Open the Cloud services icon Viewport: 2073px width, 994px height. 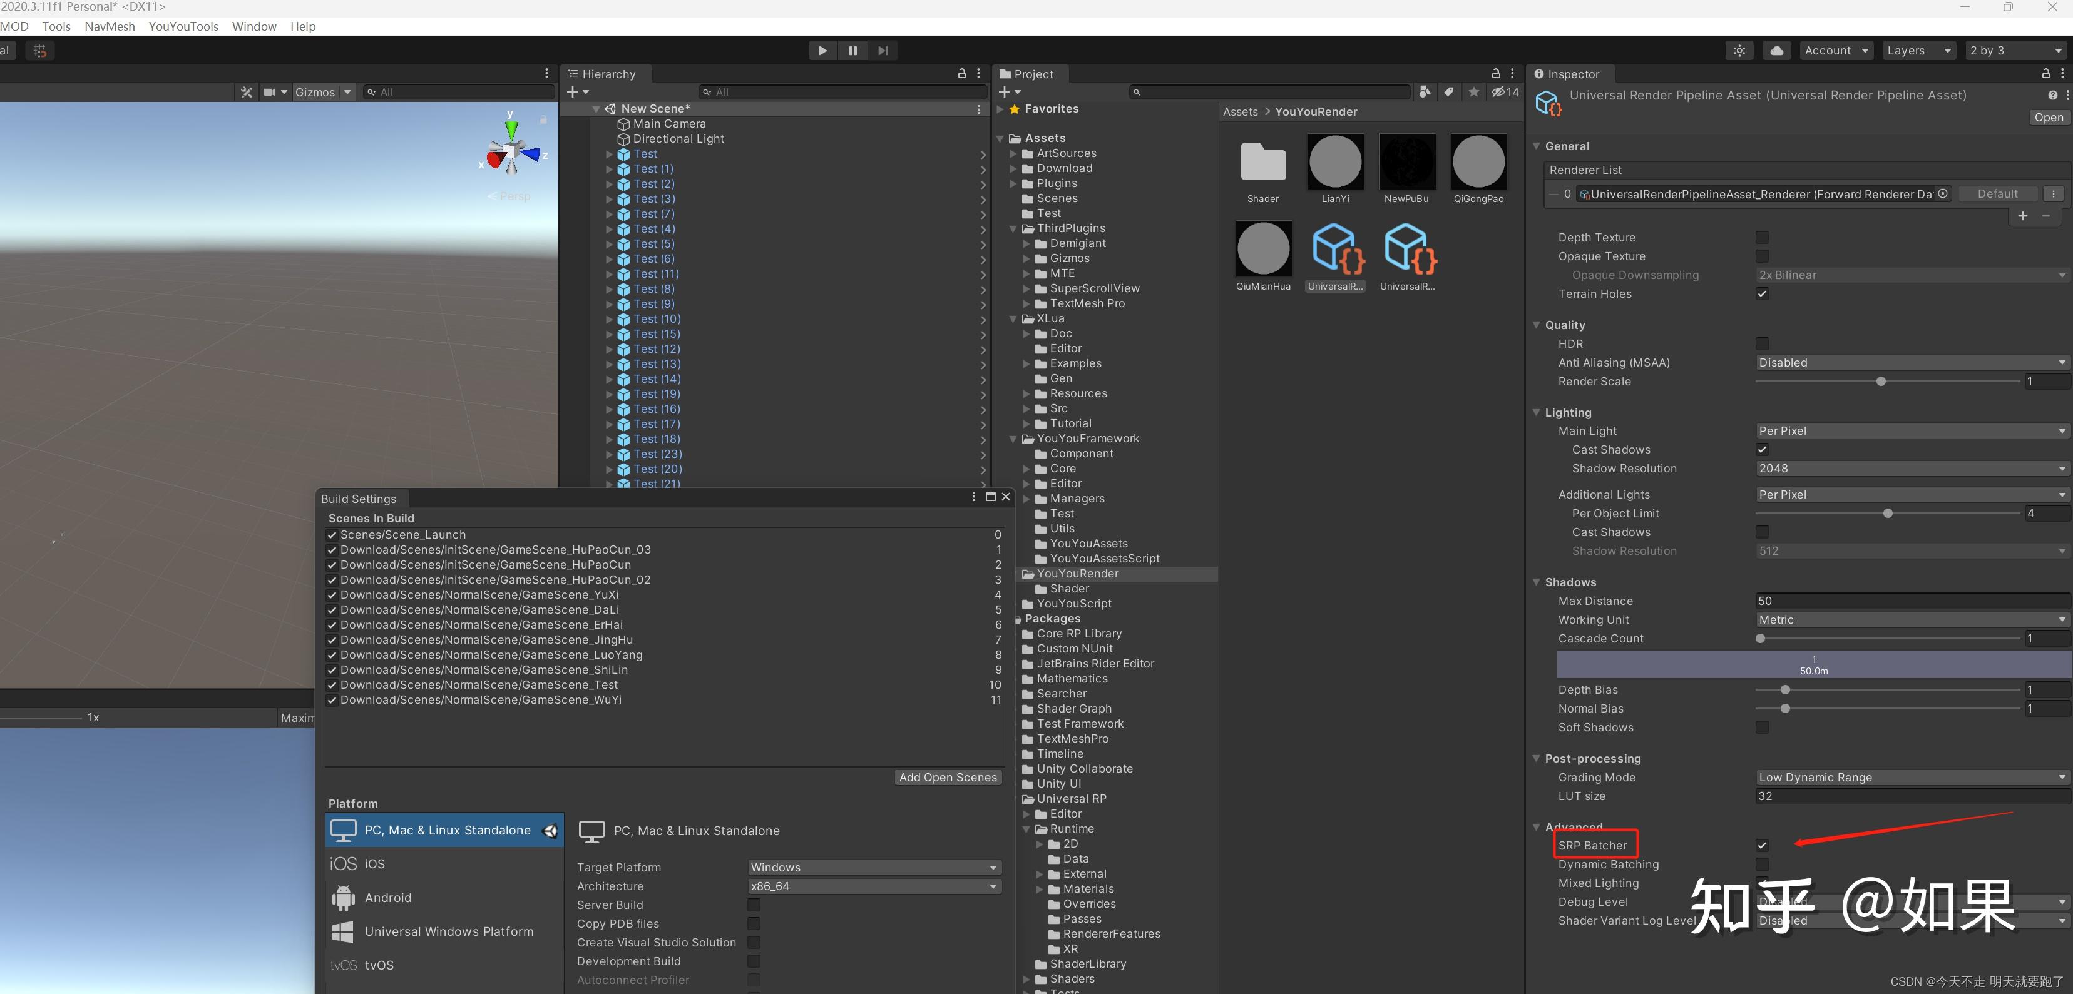1777,51
